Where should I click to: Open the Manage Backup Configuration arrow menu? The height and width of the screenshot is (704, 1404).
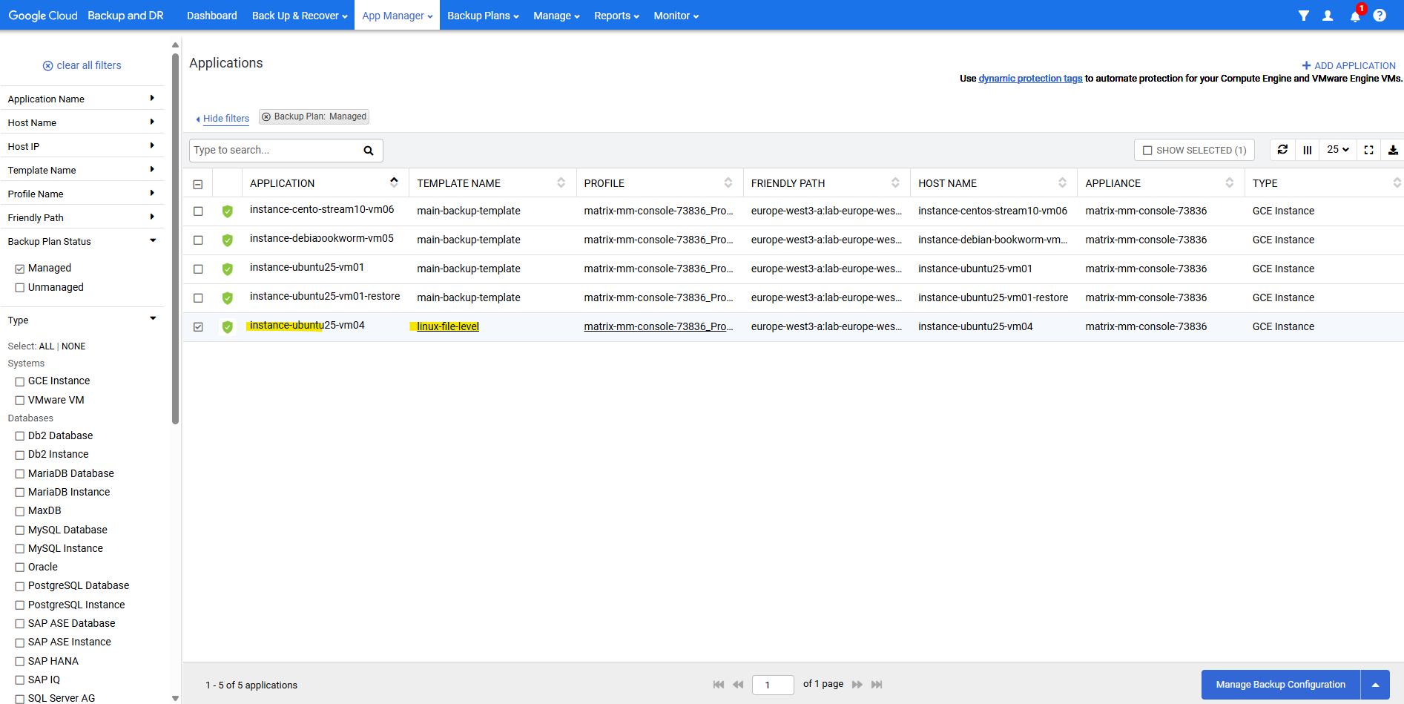click(1375, 685)
